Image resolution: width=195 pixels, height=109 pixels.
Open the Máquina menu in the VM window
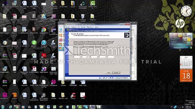pyautogui.click(x=74, y=27)
